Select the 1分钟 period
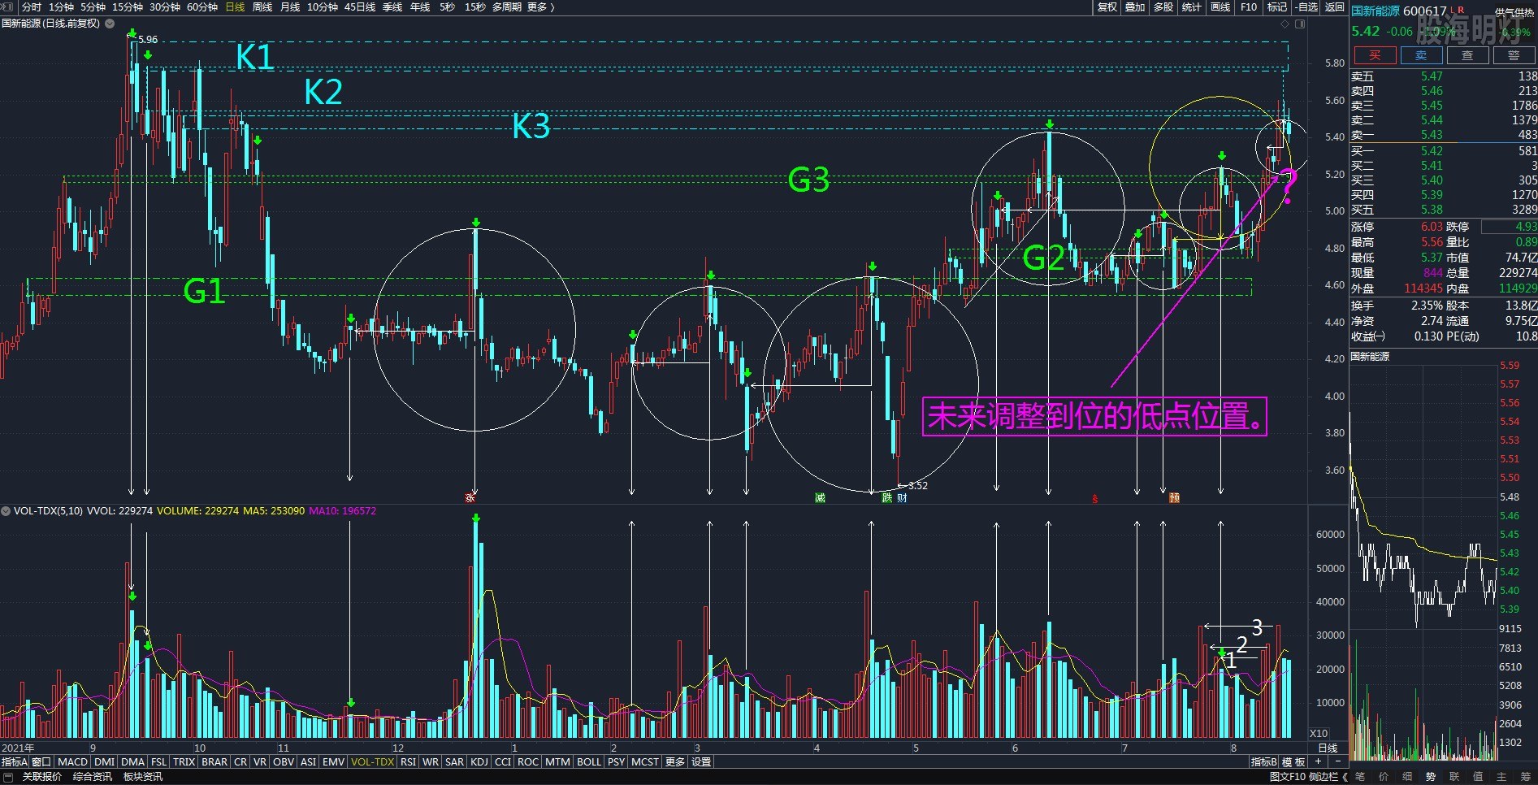Image resolution: width=1538 pixels, height=785 pixels. coord(61,7)
